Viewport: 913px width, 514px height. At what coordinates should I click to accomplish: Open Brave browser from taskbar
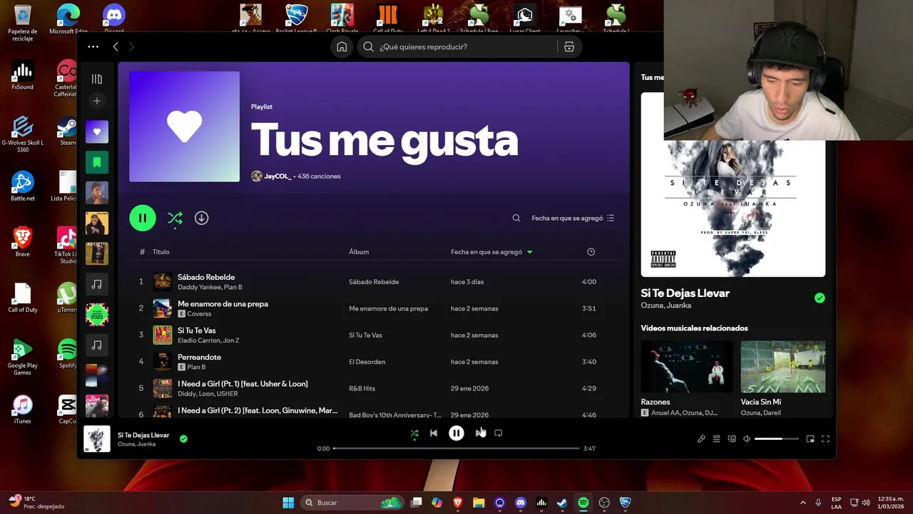click(x=458, y=503)
